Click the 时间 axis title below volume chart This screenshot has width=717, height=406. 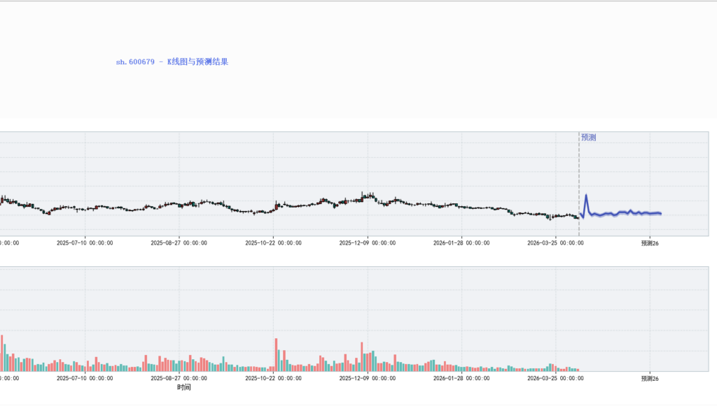pyautogui.click(x=184, y=387)
